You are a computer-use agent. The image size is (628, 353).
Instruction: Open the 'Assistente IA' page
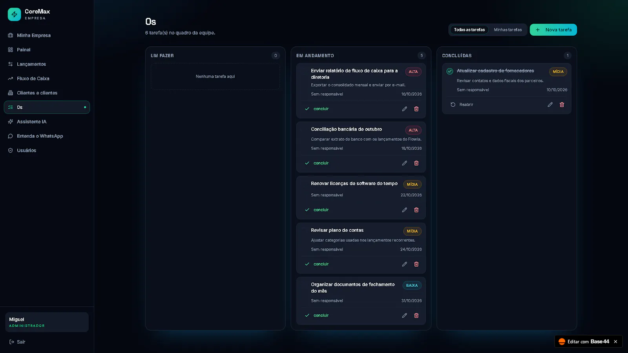point(47,122)
